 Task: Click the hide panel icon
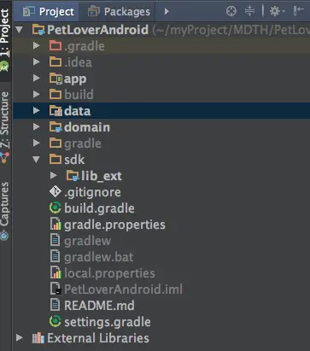[x=299, y=11]
